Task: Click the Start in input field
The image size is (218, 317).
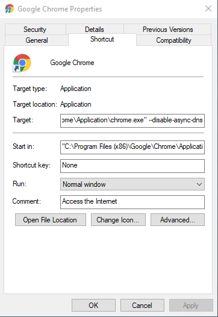Action: [132, 147]
